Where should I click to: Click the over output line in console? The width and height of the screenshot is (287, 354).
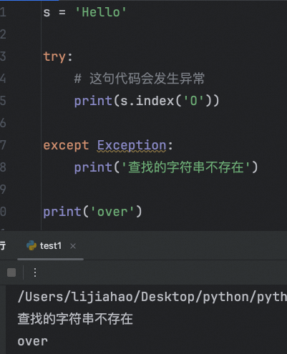point(33,341)
